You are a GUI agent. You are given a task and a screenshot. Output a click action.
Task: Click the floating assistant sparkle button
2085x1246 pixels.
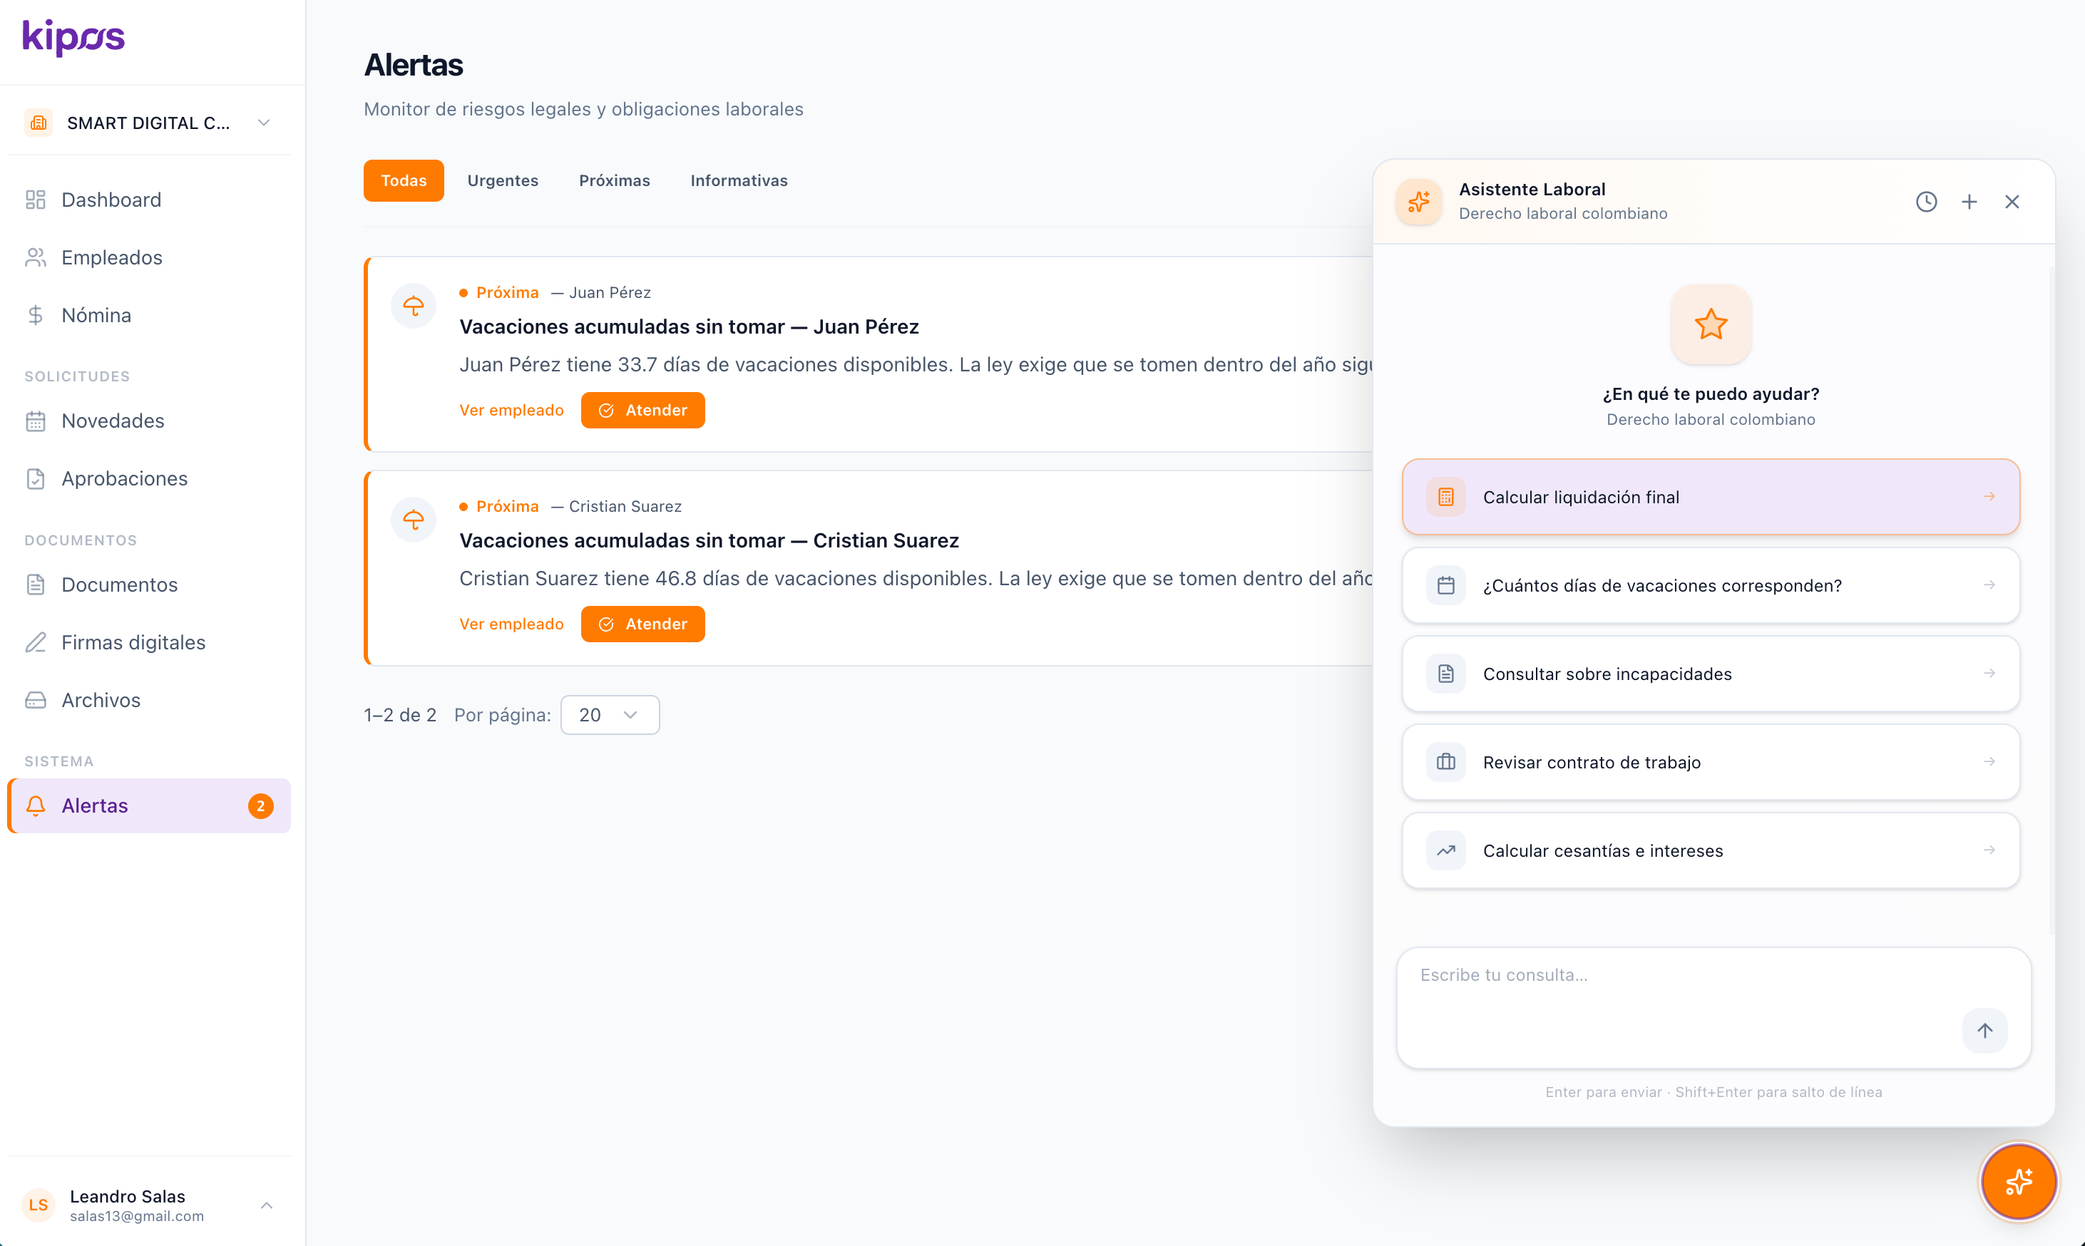[2019, 1182]
